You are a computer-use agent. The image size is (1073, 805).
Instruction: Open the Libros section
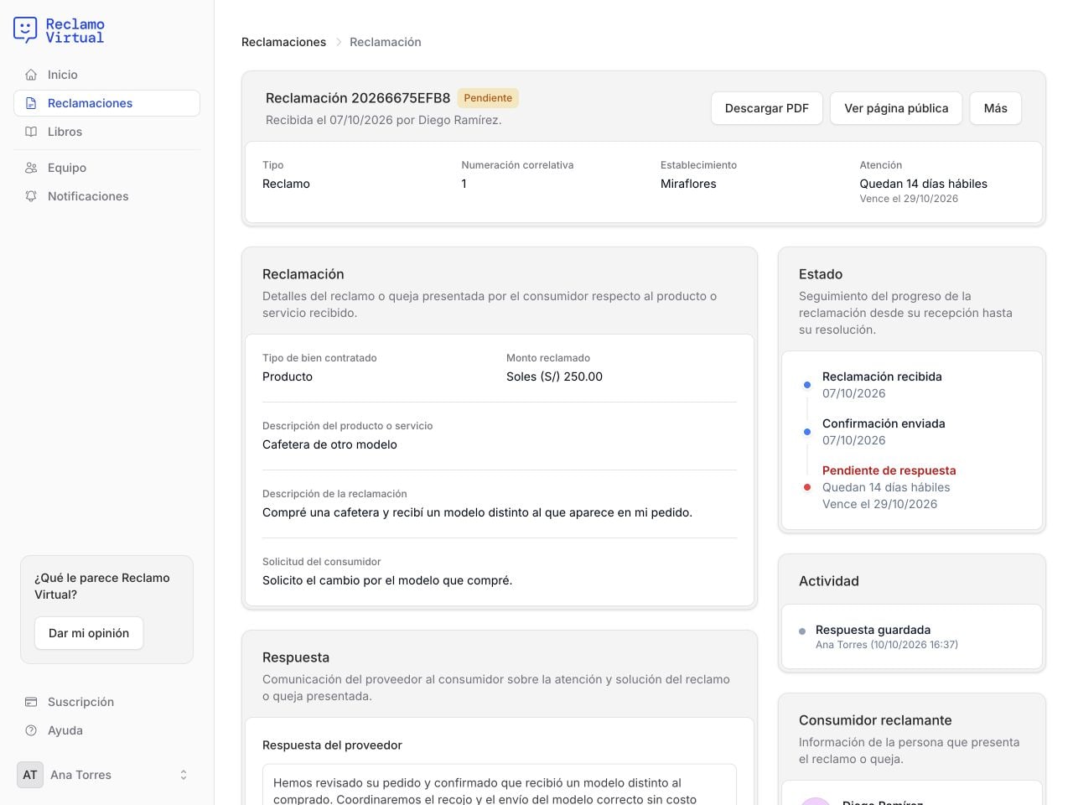(x=106, y=132)
